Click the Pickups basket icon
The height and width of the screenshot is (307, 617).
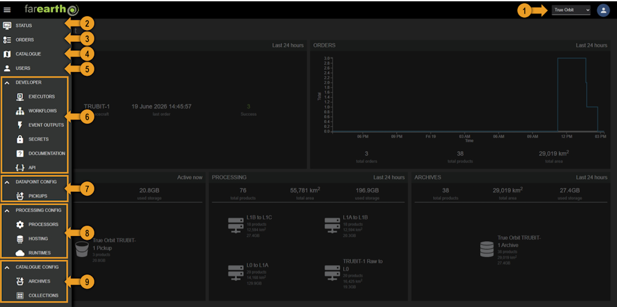click(20, 196)
